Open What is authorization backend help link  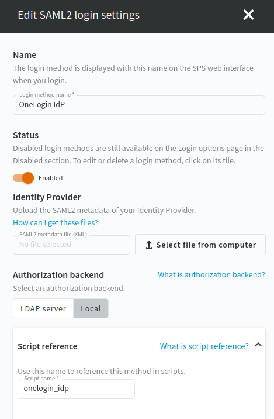click(x=211, y=274)
